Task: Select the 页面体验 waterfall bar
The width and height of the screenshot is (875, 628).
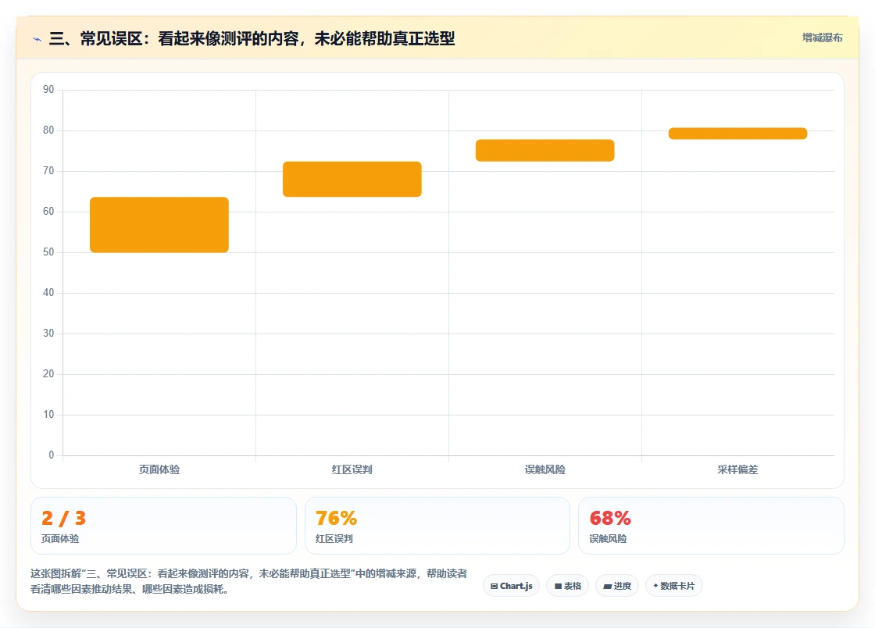Action: 159,225
